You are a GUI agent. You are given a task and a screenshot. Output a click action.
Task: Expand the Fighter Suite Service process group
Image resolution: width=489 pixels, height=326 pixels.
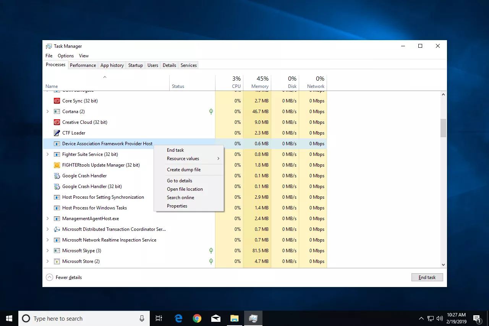point(47,154)
